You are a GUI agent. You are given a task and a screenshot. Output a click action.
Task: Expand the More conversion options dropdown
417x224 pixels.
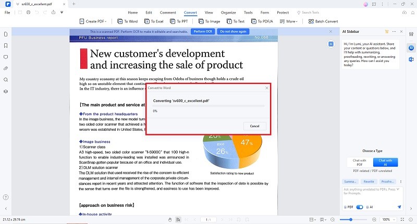click(x=289, y=21)
